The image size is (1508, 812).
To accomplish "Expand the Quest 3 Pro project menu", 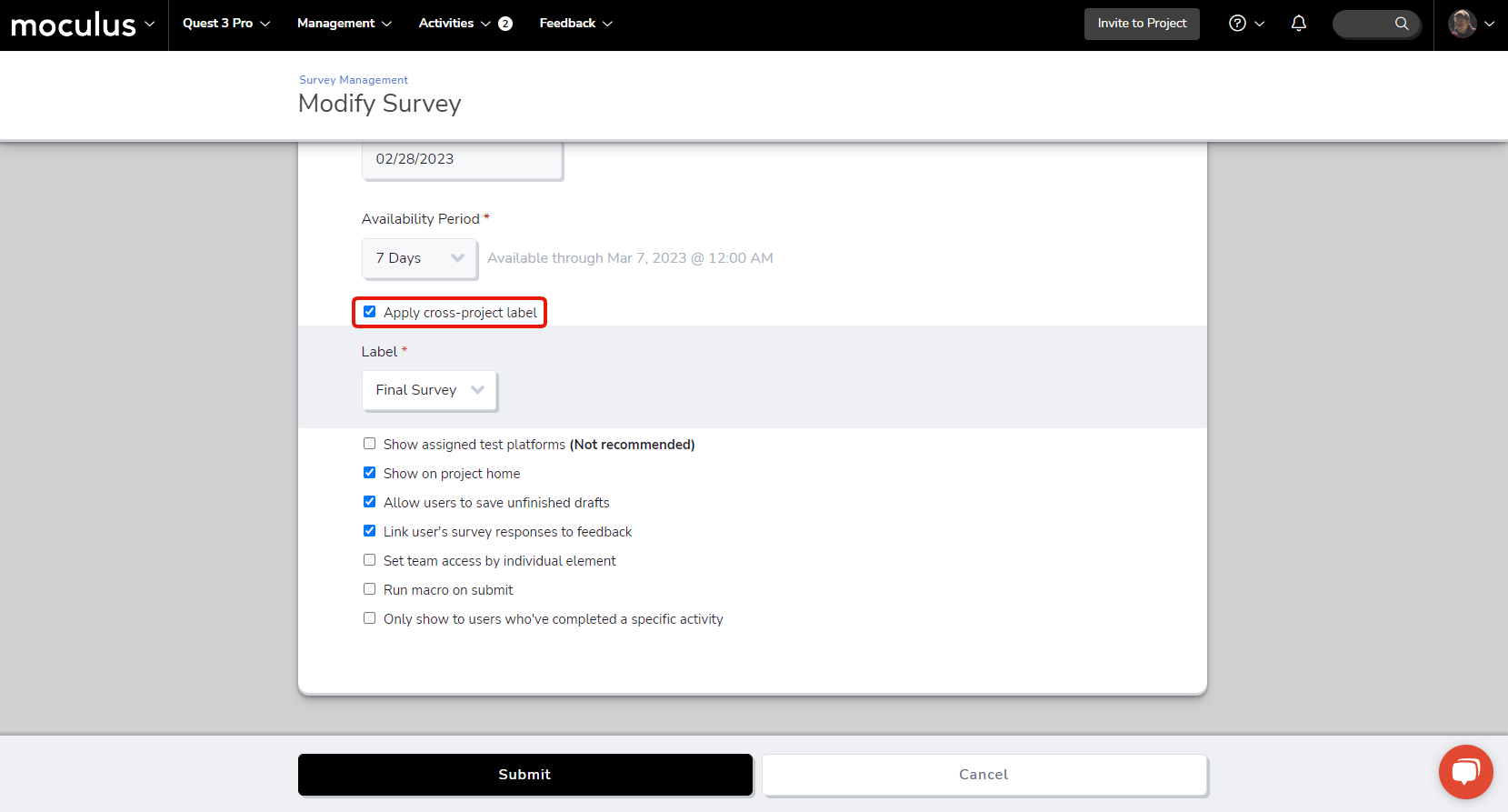I will [226, 24].
